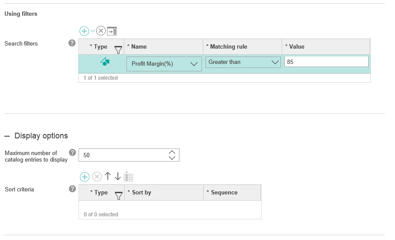
Task: Collapse the Display options section
Action: [x=7, y=136]
